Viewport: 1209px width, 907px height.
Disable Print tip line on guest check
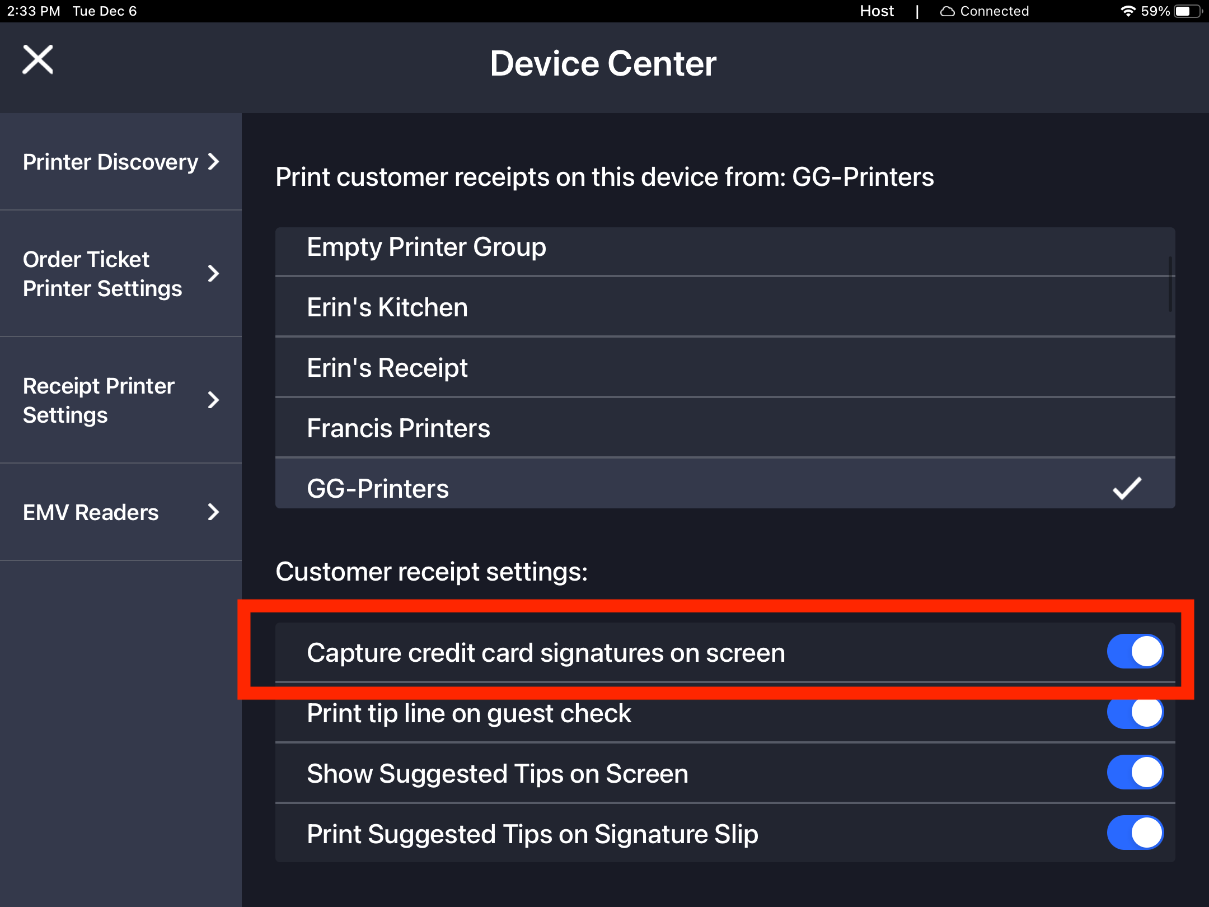tap(1134, 712)
